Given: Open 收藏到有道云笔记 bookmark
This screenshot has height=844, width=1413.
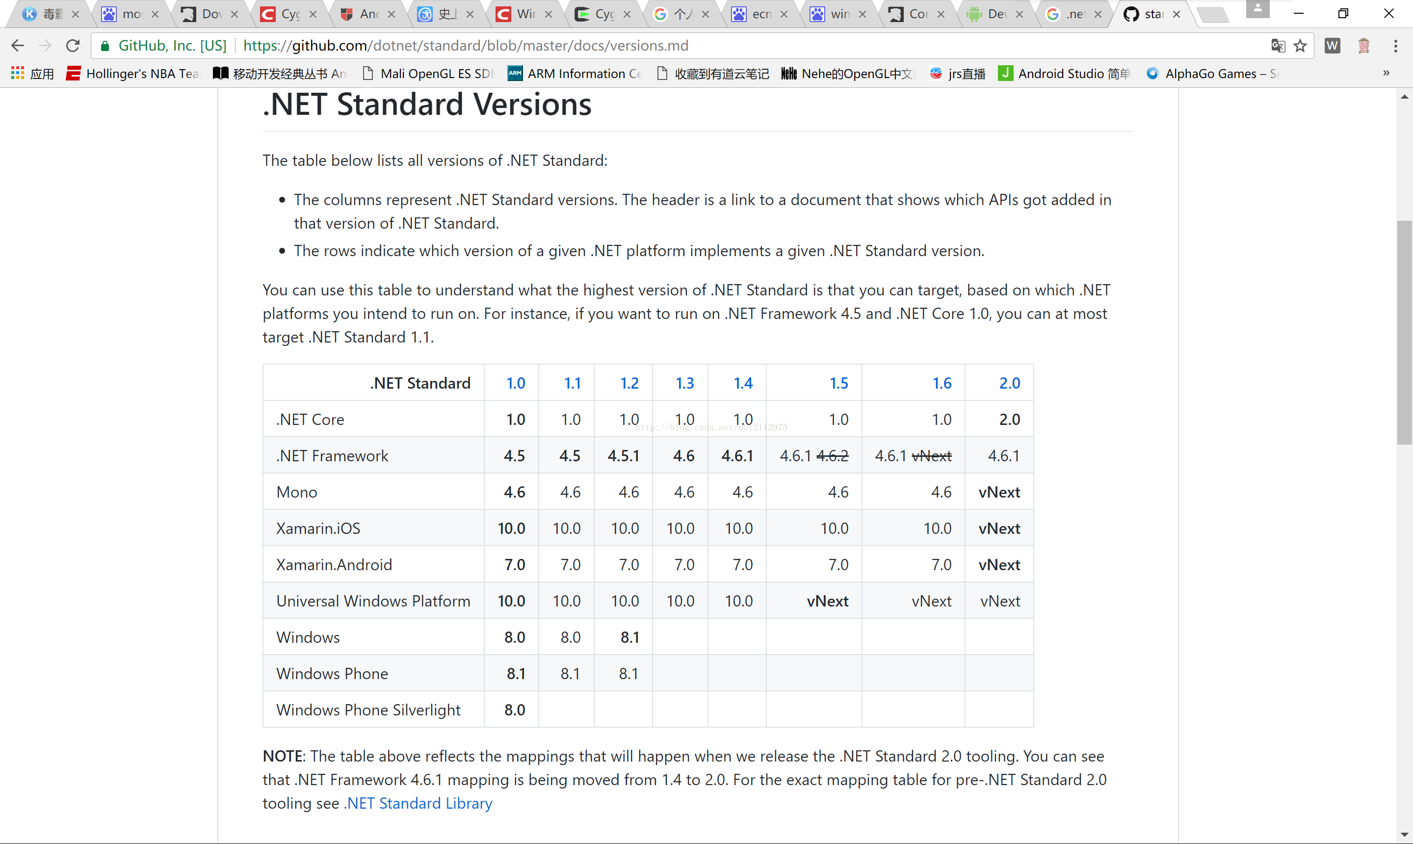Looking at the screenshot, I should point(712,74).
